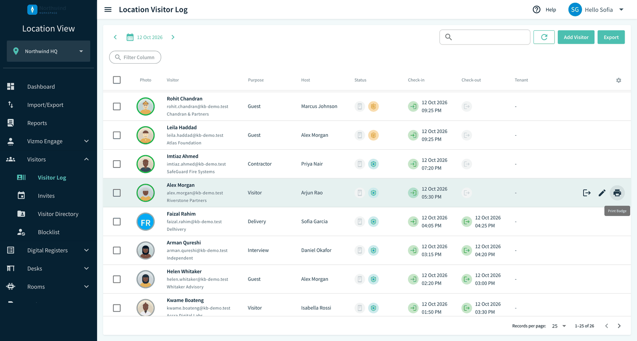
Task: Toggle the select-all header checkbox
Action: coord(117,80)
